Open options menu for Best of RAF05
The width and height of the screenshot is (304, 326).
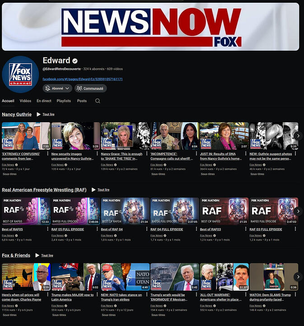[48, 229]
